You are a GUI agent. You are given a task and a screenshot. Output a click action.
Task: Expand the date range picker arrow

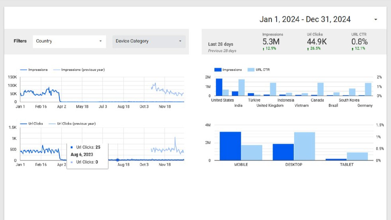click(x=375, y=20)
